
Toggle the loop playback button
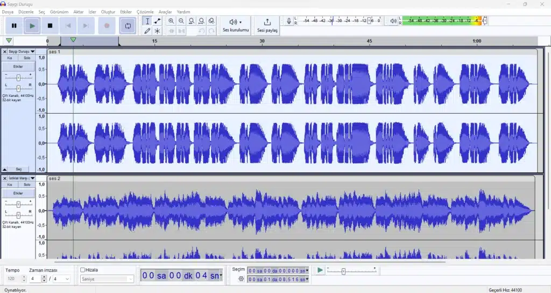coord(128,25)
